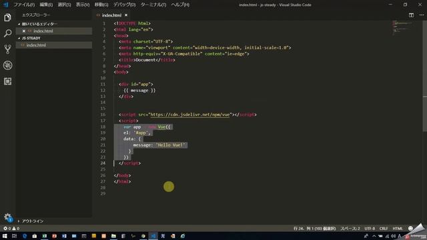Open the Search view in activity bar
Screen dimensions: 427x240
pyautogui.click(x=7, y=33)
